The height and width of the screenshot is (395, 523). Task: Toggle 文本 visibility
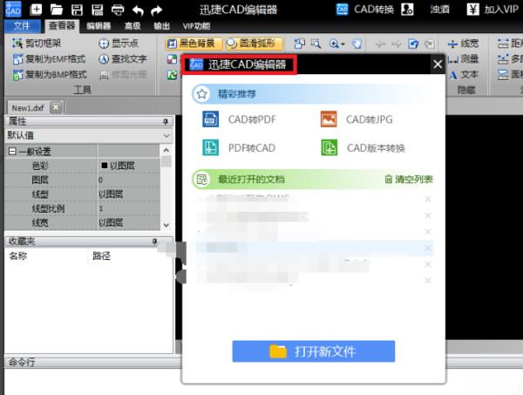click(463, 74)
